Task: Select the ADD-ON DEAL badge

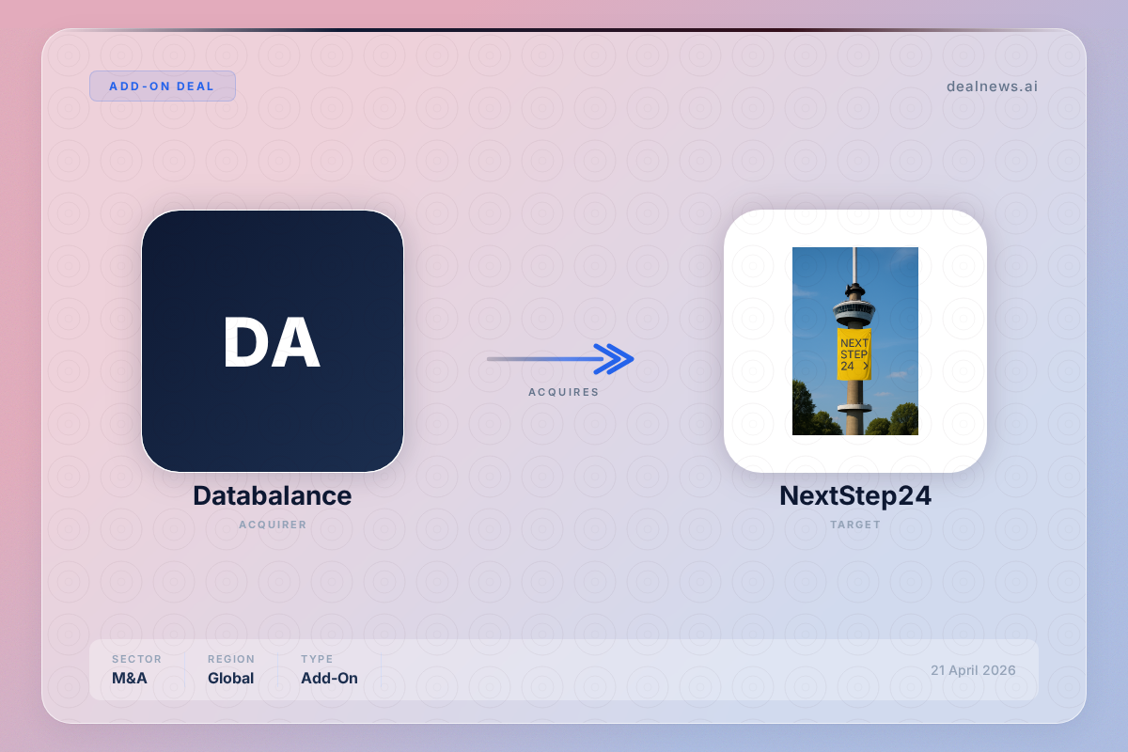Action: coord(162,86)
